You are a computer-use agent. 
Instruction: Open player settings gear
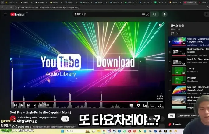(x=138, y=105)
